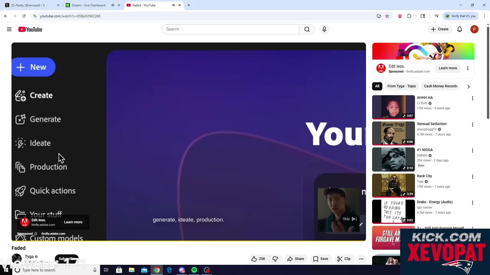Open the YouTube hamburger guide menu
This screenshot has height=275, width=490.
coord(9,29)
